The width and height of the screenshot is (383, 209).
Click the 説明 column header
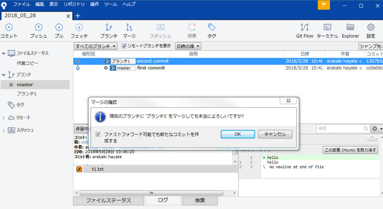tap(193, 54)
